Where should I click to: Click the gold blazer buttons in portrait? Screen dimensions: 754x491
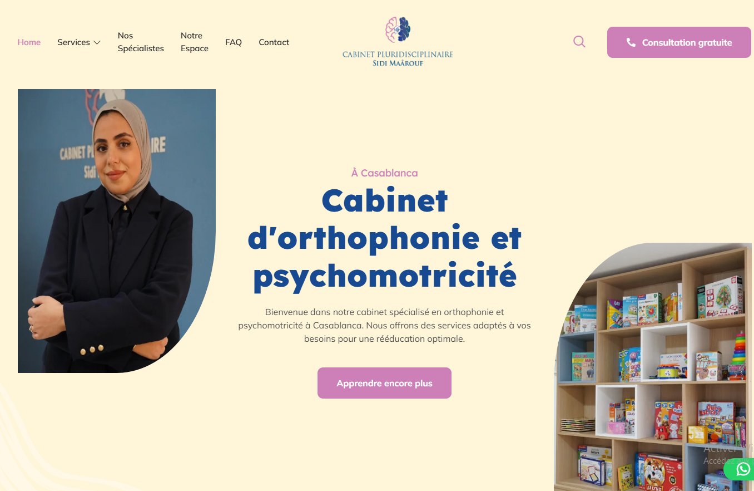pyautogui.click(x=92, y=350)
